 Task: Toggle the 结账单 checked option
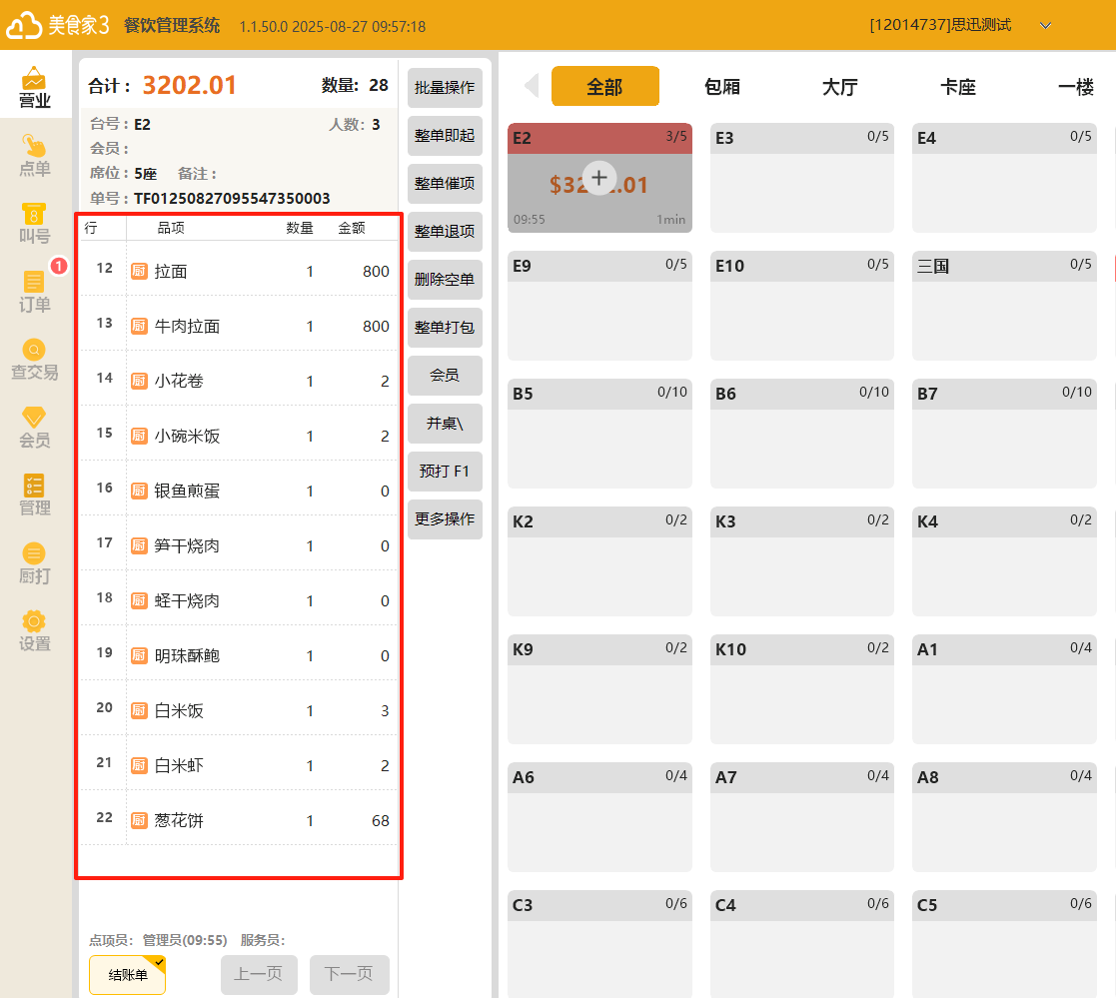tap(127, 975)
